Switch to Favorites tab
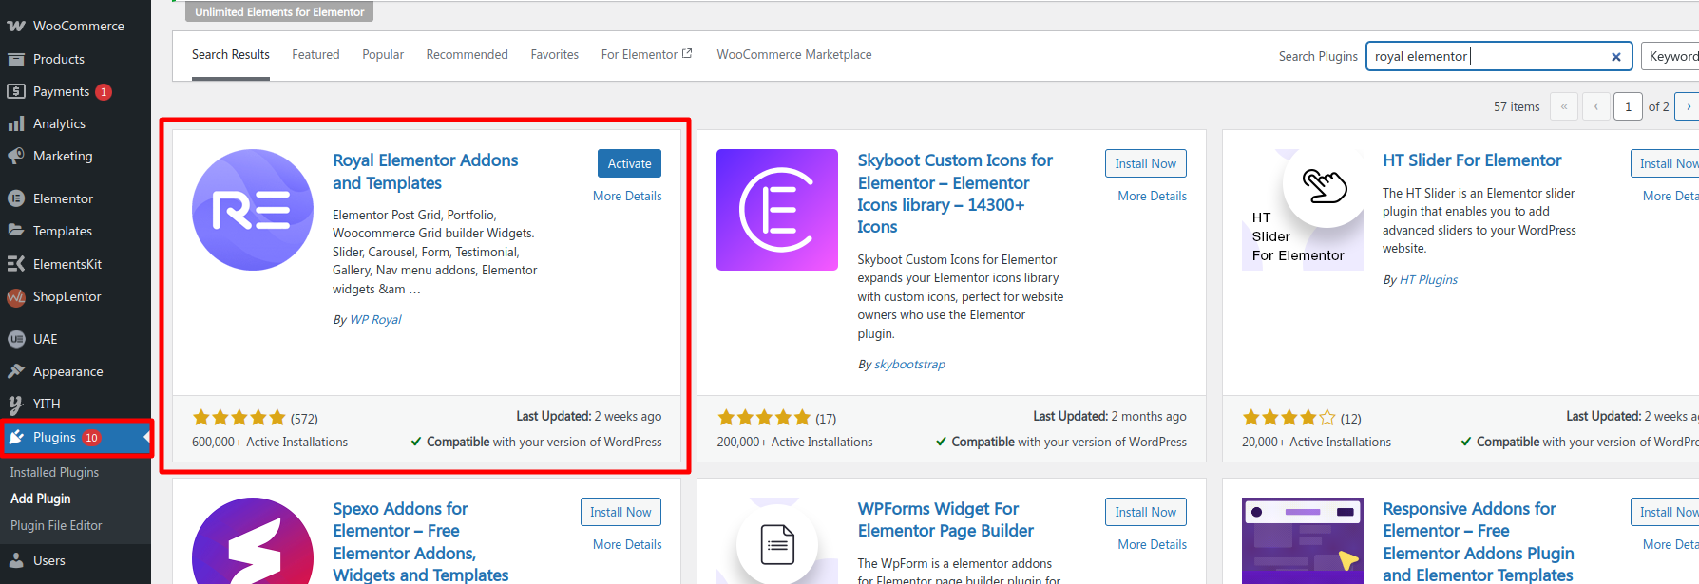This screenshot has height=584, width=1699. 555,55
